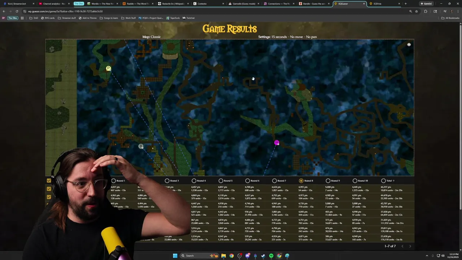Switch to the Channel analytics YouTube tab

tap(54, 4)
